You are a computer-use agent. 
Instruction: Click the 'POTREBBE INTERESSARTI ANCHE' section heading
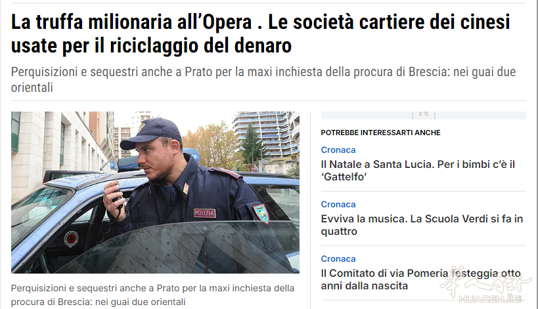click(380, 133)
